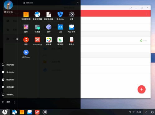Open the three-dot overflow menu in red bar
The width and height of the screenshot is (155, 115).
tap(147, 13)
